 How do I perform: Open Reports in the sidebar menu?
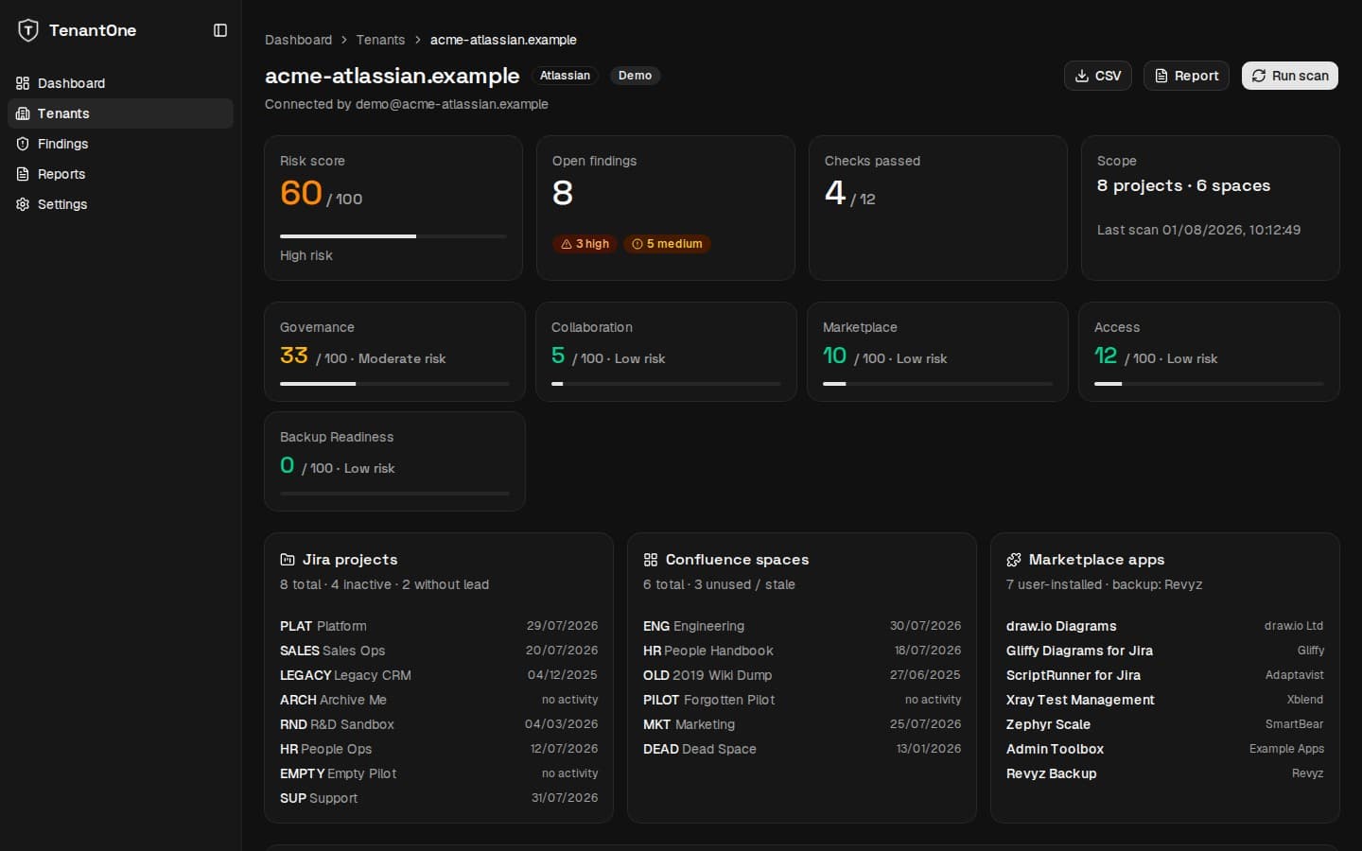[x=120, y=174]
